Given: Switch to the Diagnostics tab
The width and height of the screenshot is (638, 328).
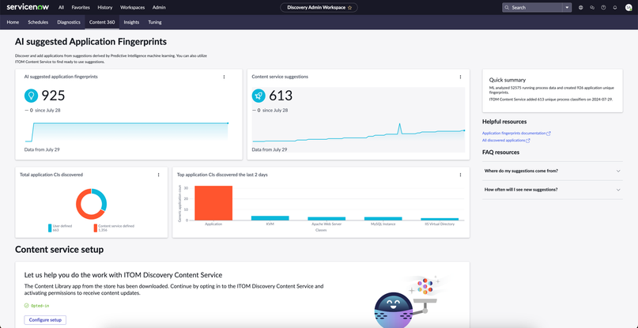Looking at the screenshot, I should click(69, 22).
